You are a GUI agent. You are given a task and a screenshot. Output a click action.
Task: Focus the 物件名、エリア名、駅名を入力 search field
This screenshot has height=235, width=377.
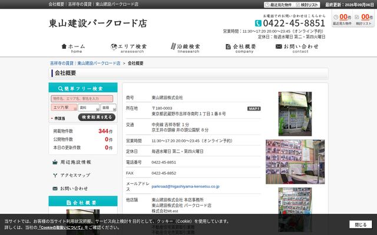(x=82, y=99)
